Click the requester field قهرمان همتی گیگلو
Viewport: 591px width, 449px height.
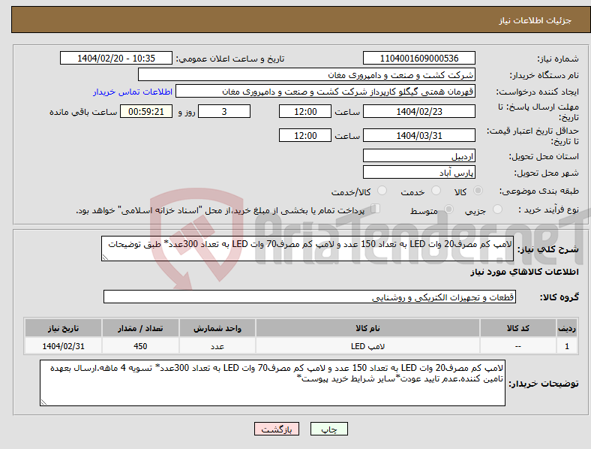click(325, 92)
